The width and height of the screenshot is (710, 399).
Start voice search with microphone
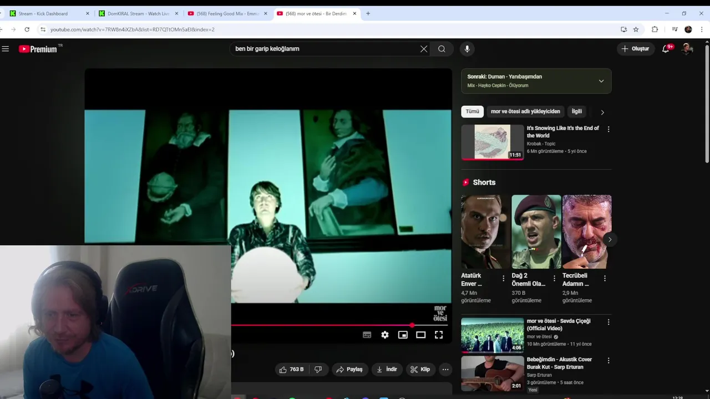pos(467,49)
